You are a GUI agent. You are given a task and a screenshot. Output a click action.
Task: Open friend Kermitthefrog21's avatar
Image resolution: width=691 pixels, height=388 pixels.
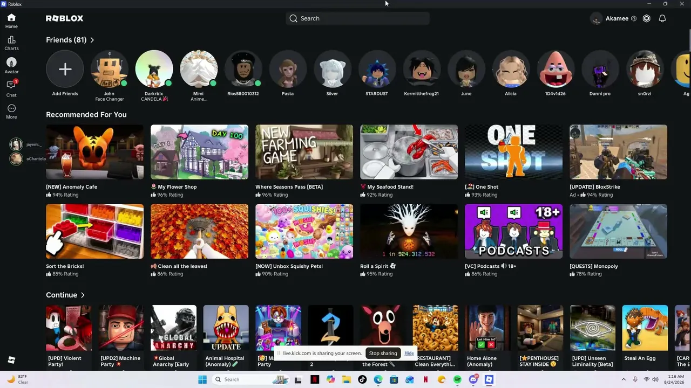point(422,69)
